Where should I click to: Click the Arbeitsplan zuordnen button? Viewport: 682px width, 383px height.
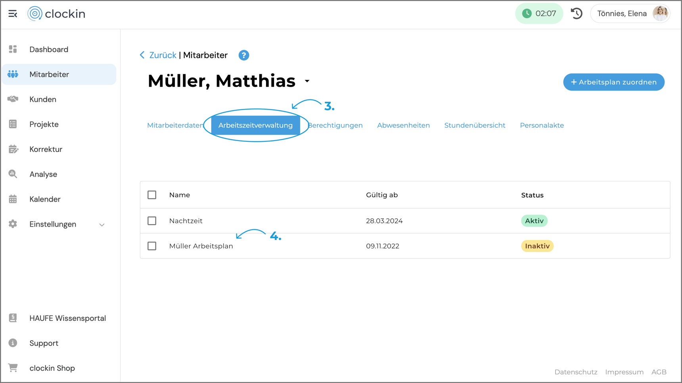[614, 82]
